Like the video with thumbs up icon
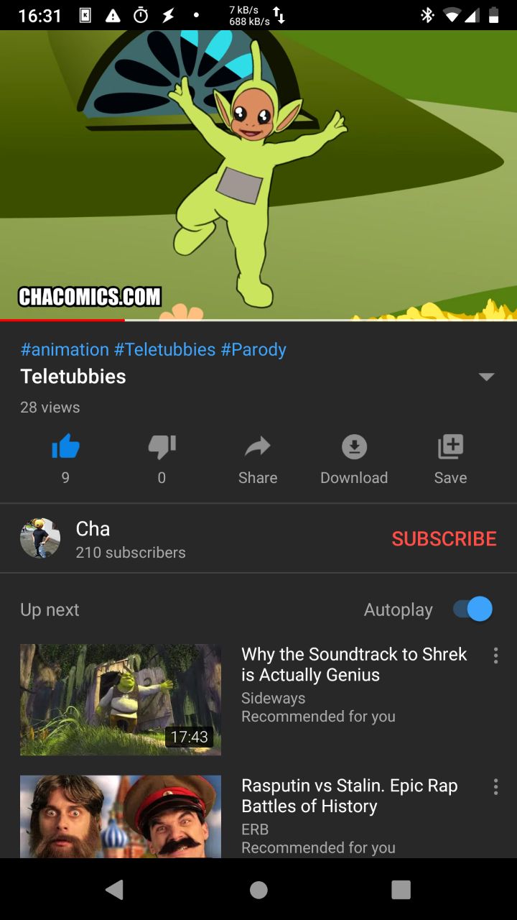The image size is (517, 920). click(65, 447)
